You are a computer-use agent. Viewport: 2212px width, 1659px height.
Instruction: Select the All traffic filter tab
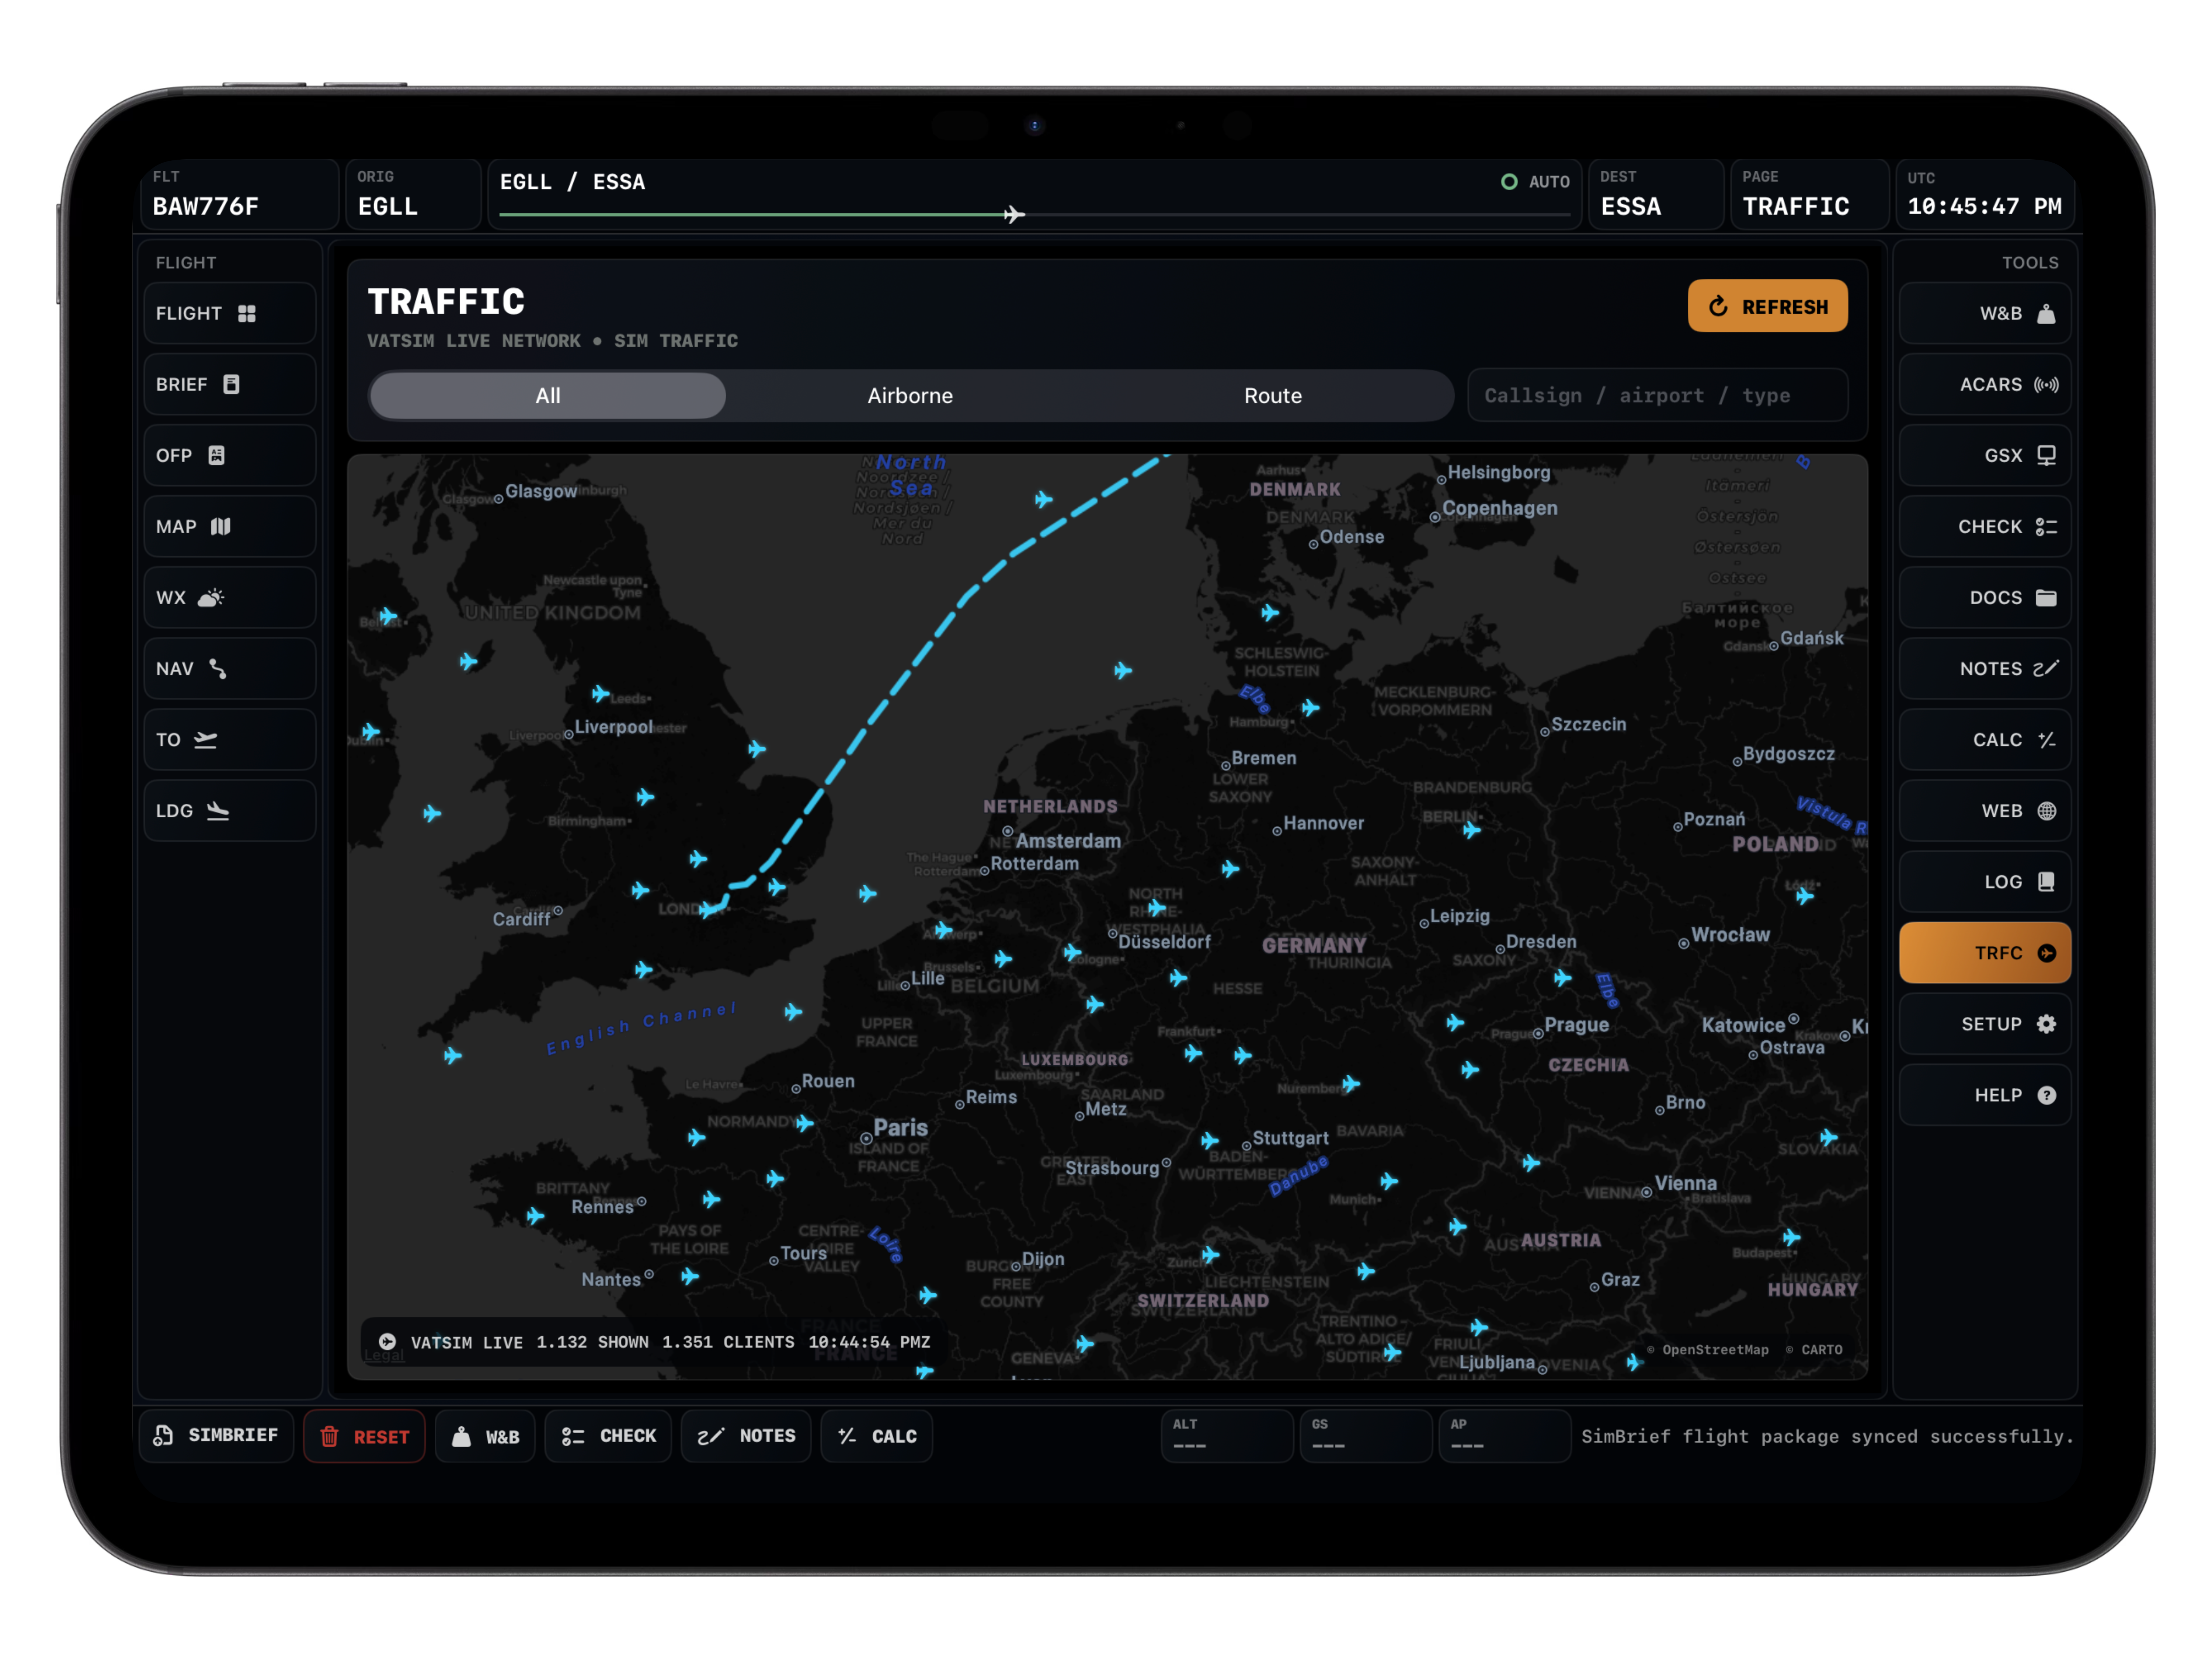click(548, 396)
